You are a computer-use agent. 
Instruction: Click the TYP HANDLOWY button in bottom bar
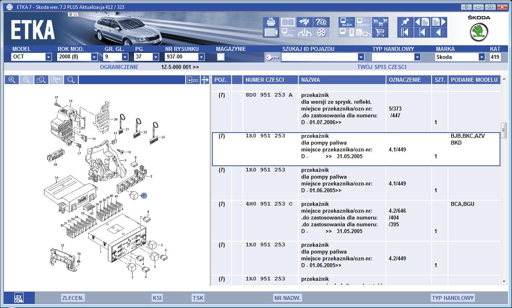click(x=453, y=298)
